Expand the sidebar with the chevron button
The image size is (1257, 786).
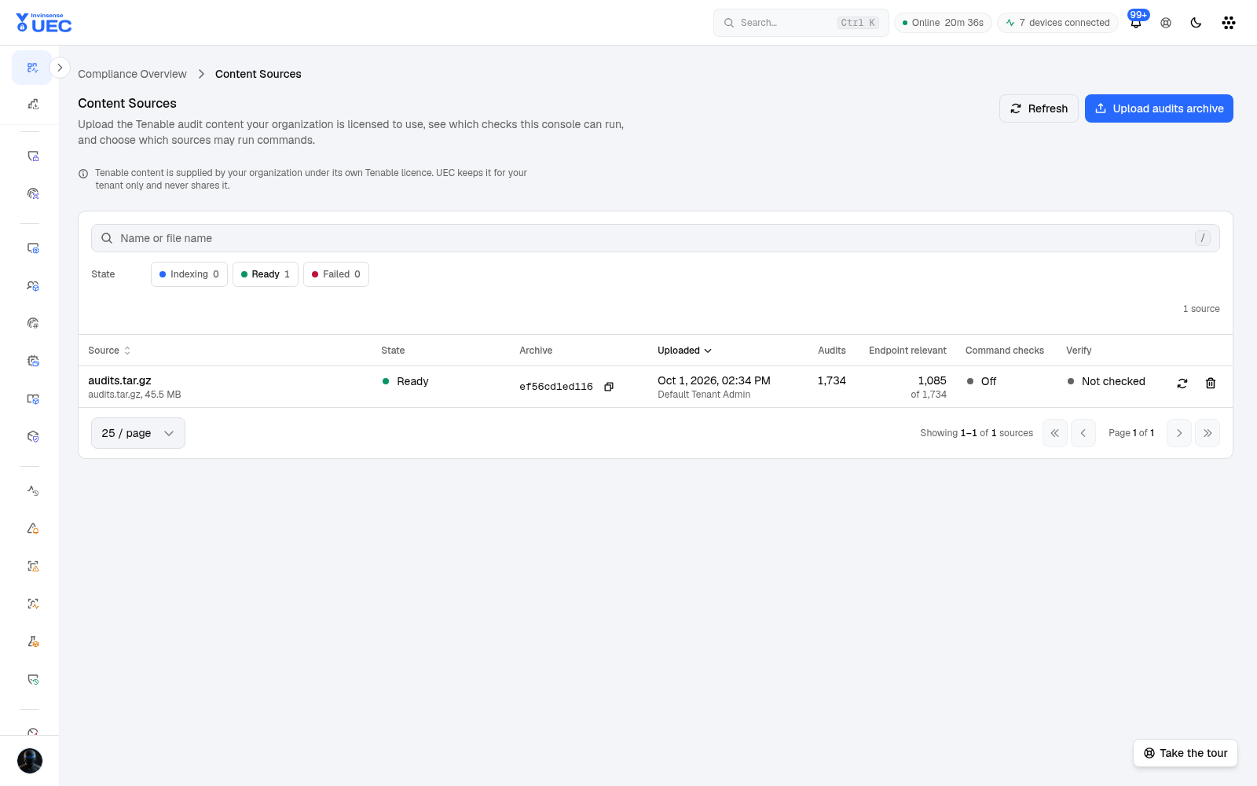60,68
